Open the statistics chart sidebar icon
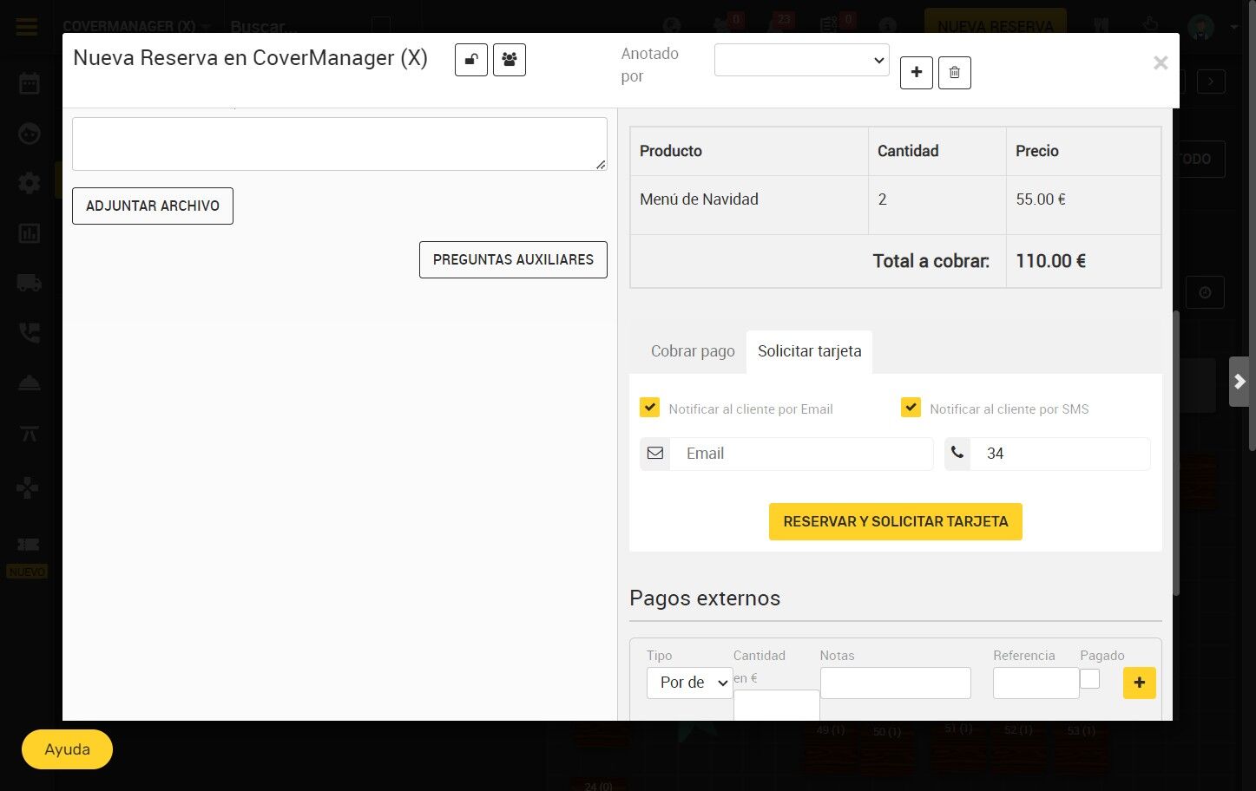Viewport: 1256px width, 791px height. 30,233
